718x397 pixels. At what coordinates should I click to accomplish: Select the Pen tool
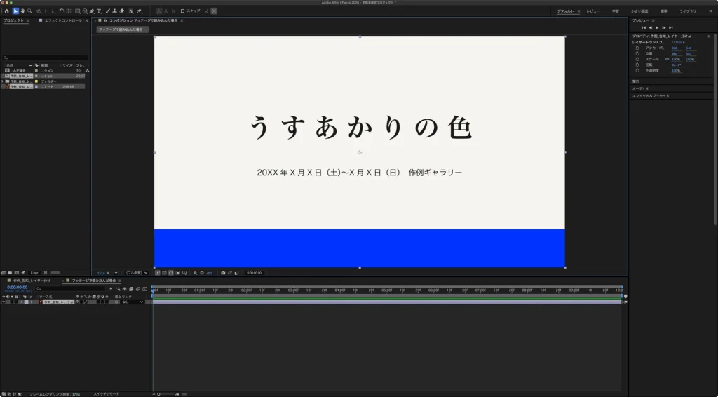tap(92, 11)
